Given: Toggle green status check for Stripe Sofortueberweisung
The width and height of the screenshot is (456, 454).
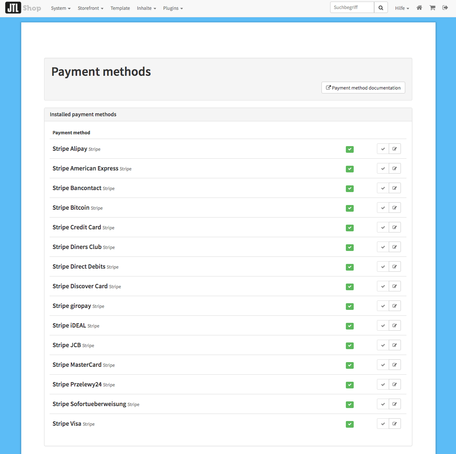Looking at the screenshot, I should pos(349,405).
